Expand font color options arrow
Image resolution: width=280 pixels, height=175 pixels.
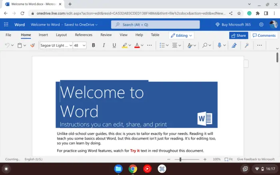click(142, 45)
